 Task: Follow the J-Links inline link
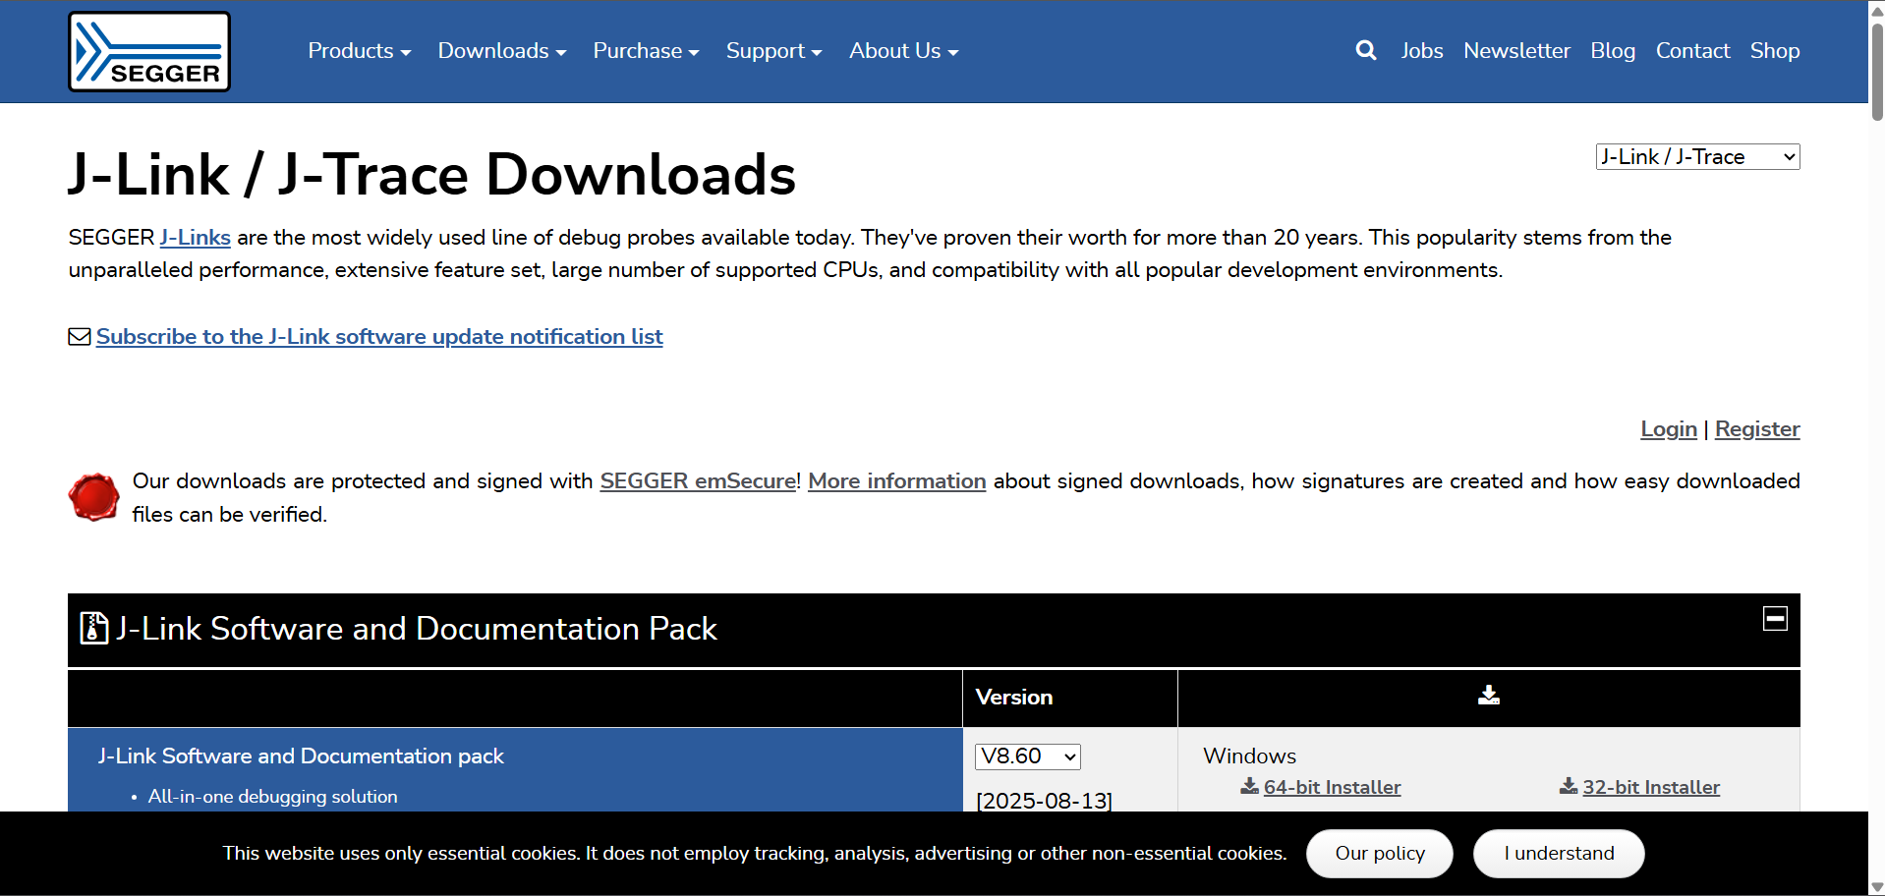(196, 238)
